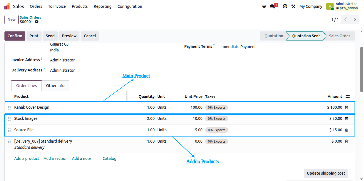Open the conversations chat icon
Screen dimensions: 364x181
click(273, 6)
